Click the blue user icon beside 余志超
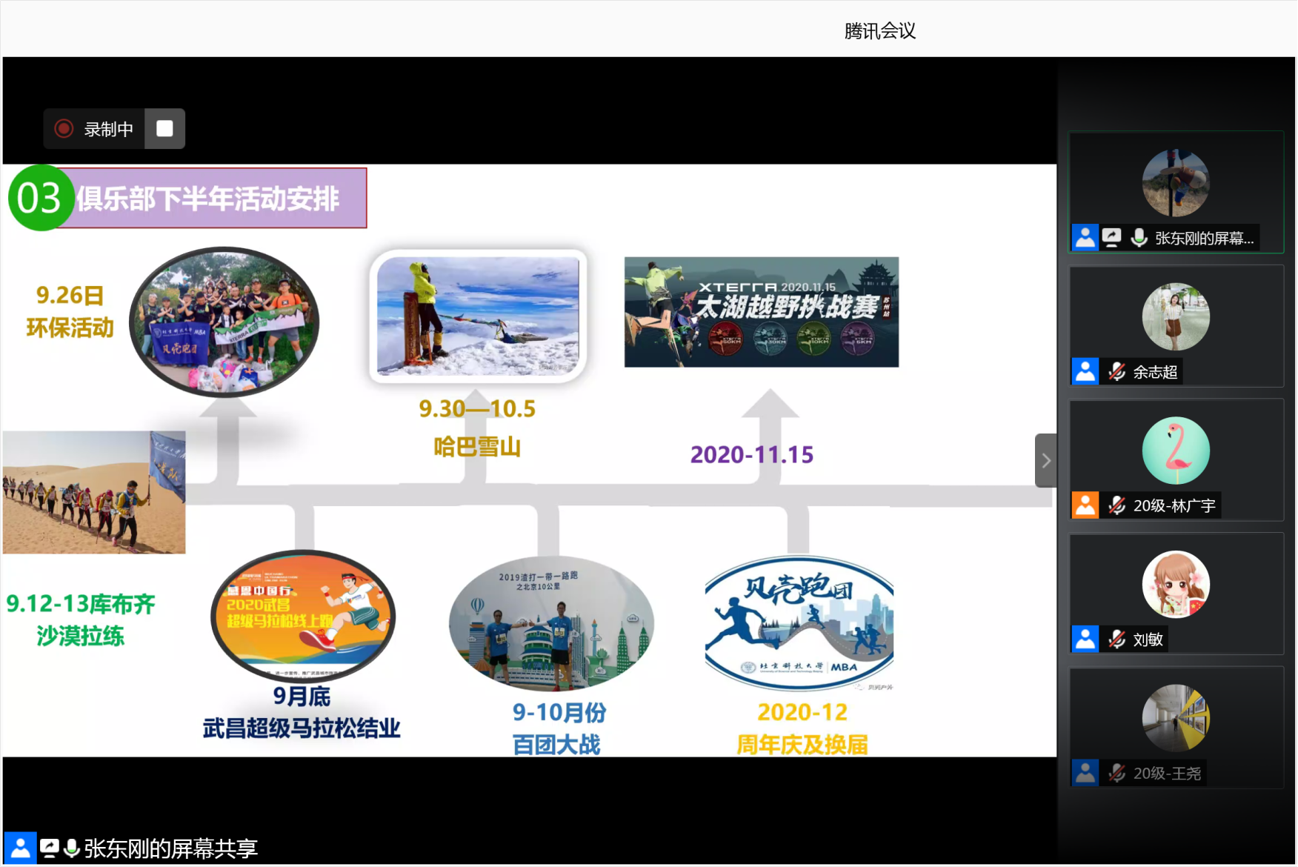The image size is (1298, 867). point(1085,372)
